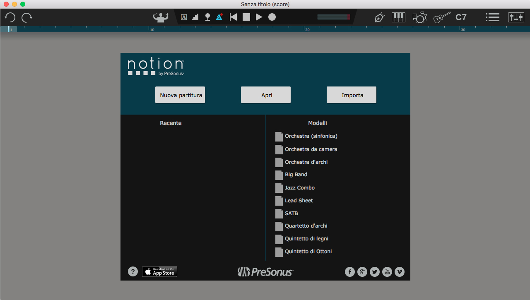Select the Jazz Combo template
The image size is (530, 300).
tap(299, 188)
